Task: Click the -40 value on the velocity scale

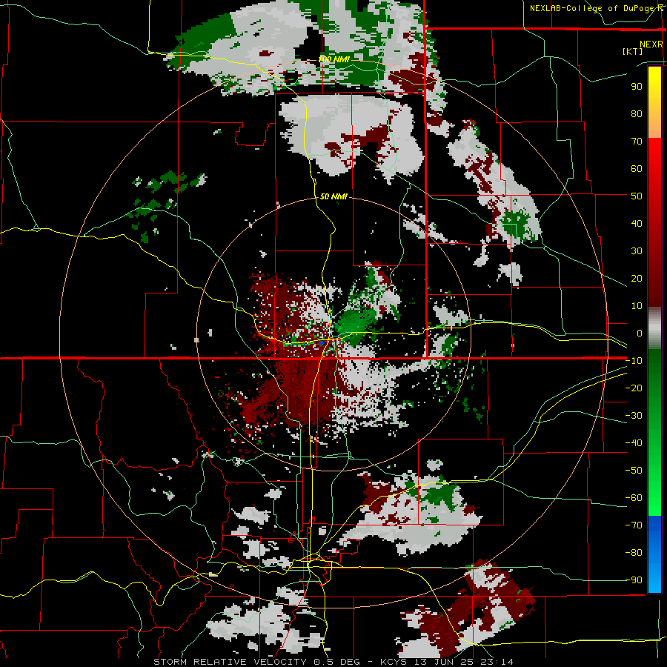Action: (x=634, y=443)
